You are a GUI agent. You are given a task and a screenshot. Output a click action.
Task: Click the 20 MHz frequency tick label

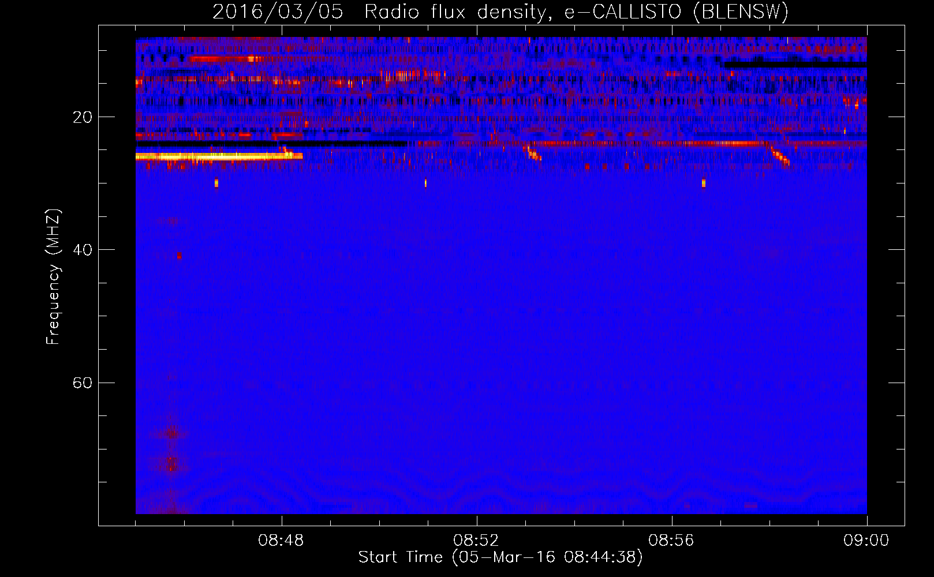[83, 117]
